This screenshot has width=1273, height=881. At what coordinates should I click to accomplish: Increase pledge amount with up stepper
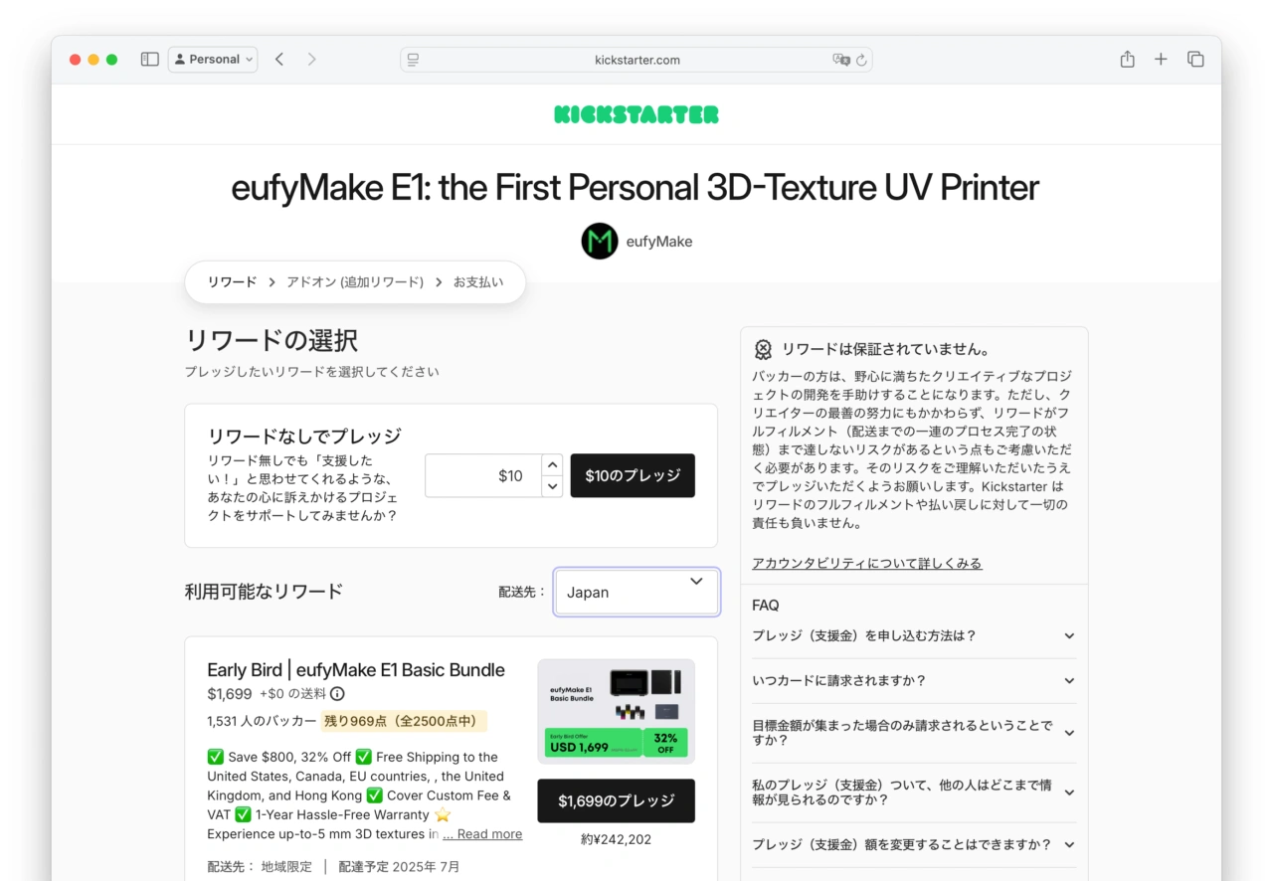coord(552,465)
